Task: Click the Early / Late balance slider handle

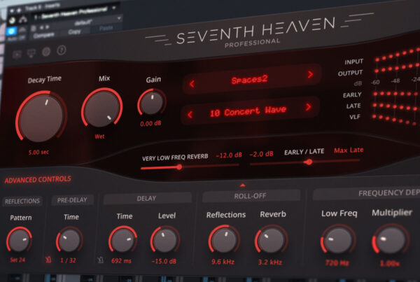Action: pos(309,162)
